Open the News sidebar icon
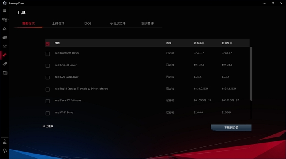The image size is (286, 159). tap(5, 73)
